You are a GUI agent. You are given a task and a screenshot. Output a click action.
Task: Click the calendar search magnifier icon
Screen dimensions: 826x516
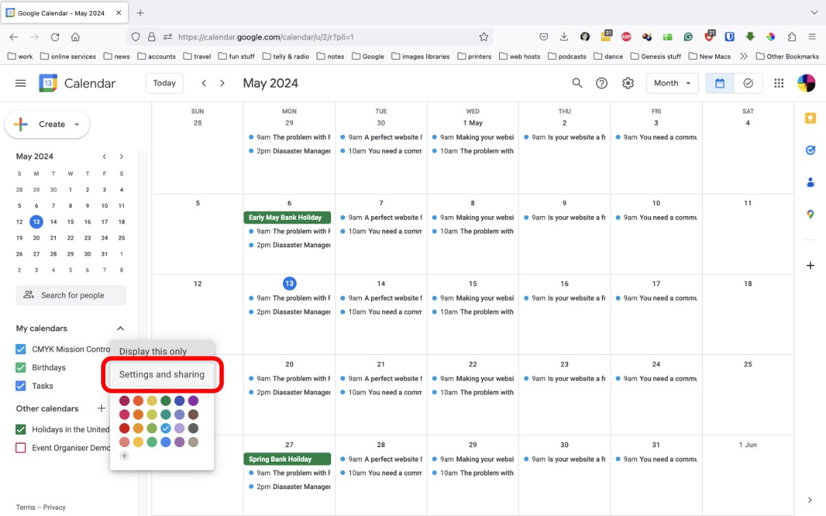[578, 83]
